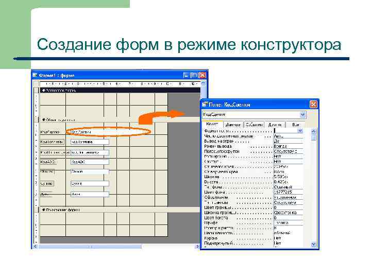Open the object selector combo showing КодСделки

(x=302, y=115)
